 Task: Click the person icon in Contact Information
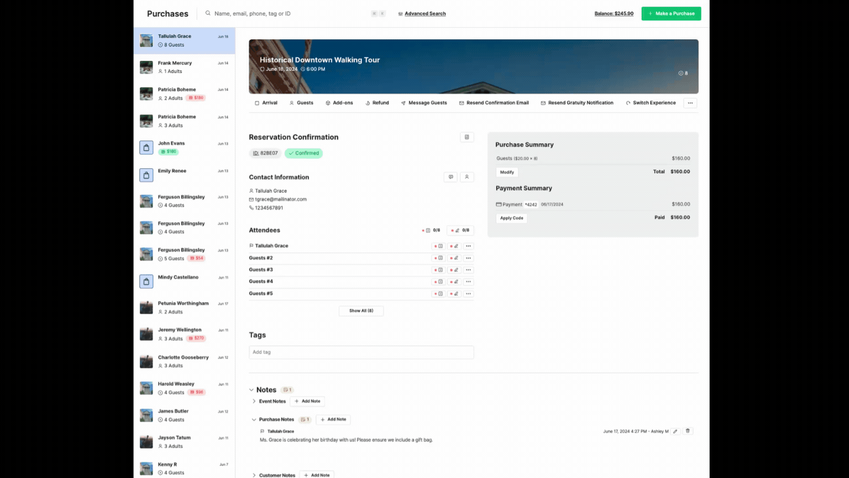tap(467, 177)
